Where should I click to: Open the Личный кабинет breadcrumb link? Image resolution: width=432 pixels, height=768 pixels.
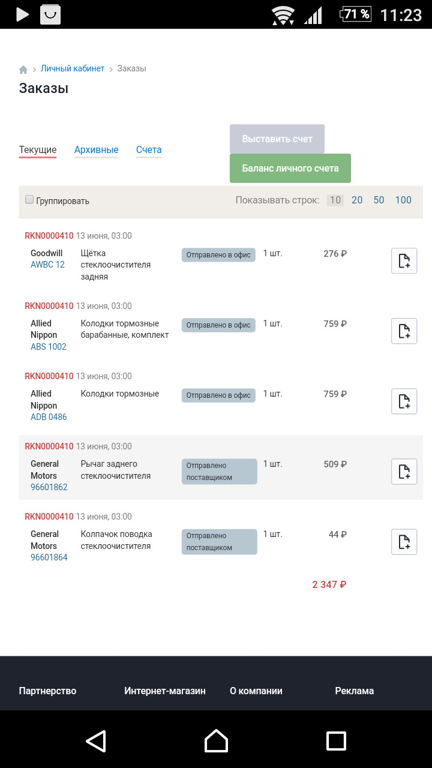pos(73,68)
